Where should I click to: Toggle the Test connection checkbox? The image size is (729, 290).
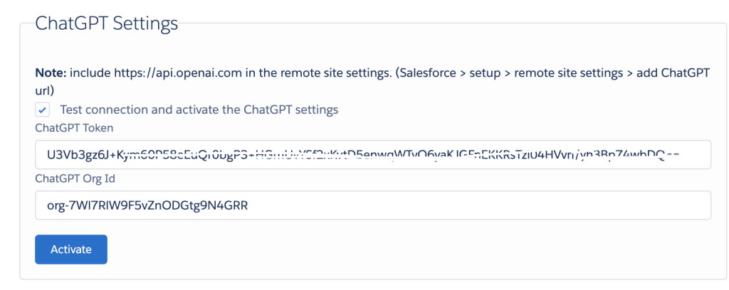[x=43, y=110]
